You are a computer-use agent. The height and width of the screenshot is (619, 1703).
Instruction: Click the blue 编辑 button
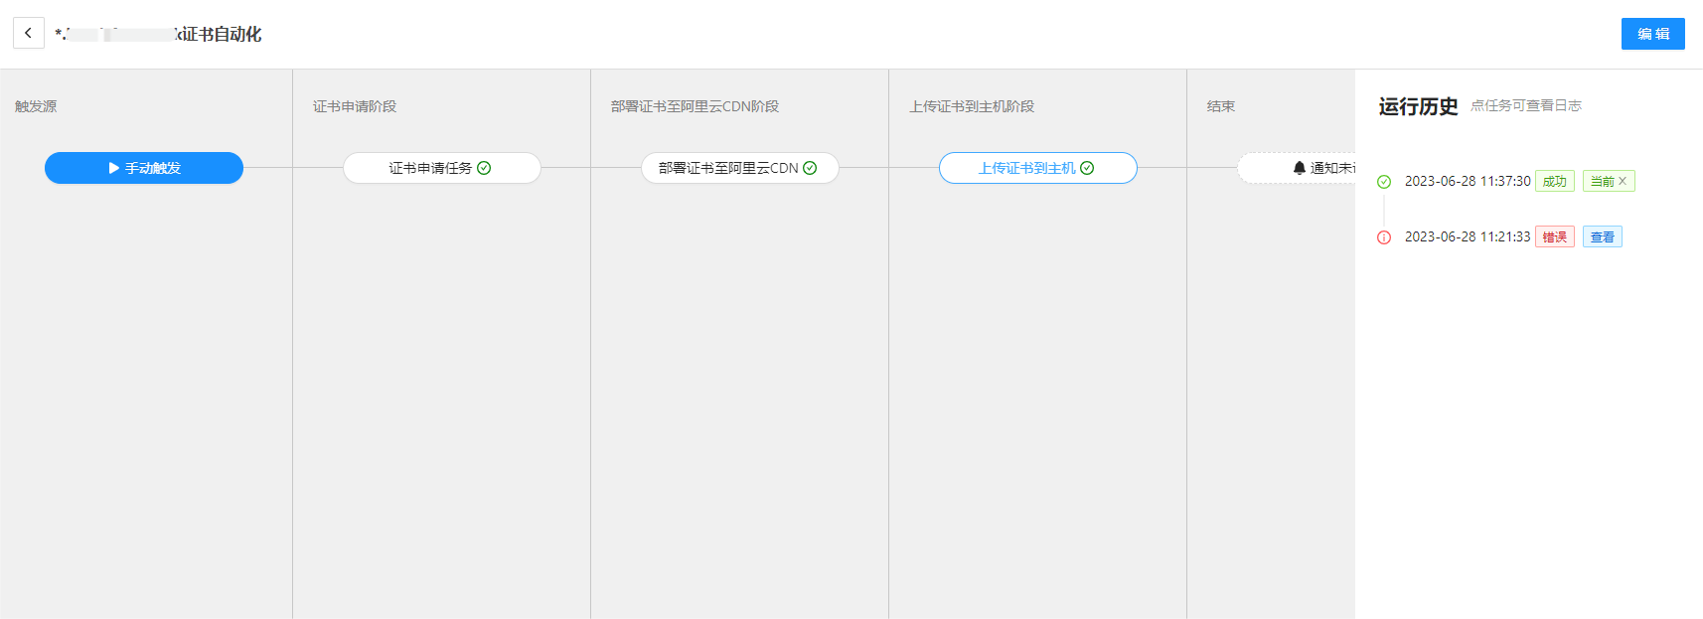(1652, 34)
